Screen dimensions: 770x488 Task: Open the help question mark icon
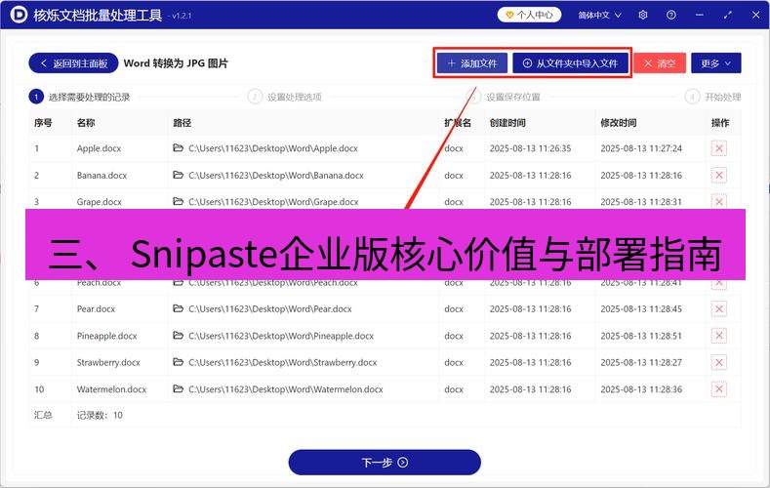click(670, 16)
